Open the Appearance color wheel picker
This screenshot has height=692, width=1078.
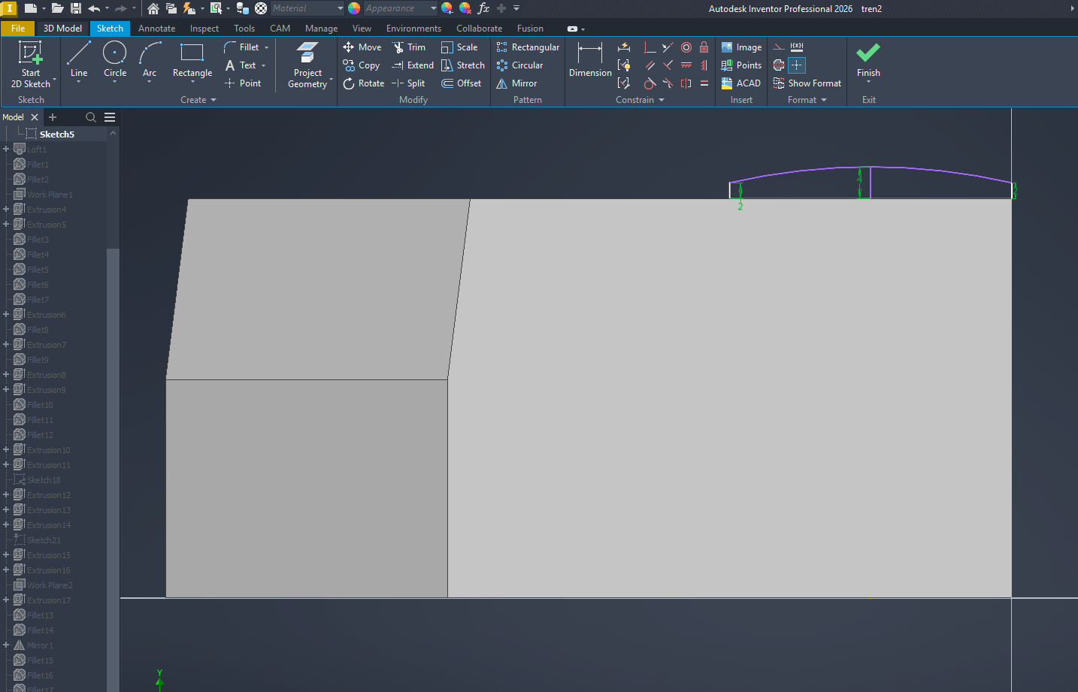click(x=353, y=8)
